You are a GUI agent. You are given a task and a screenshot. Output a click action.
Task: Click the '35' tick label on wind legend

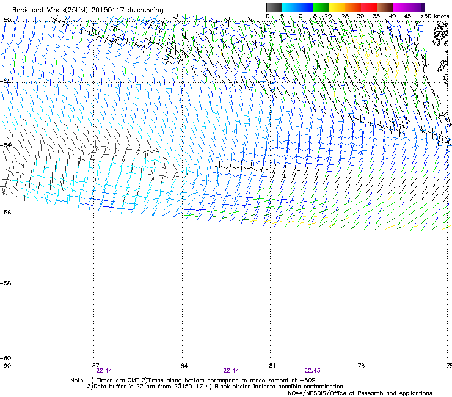[376, 16]
